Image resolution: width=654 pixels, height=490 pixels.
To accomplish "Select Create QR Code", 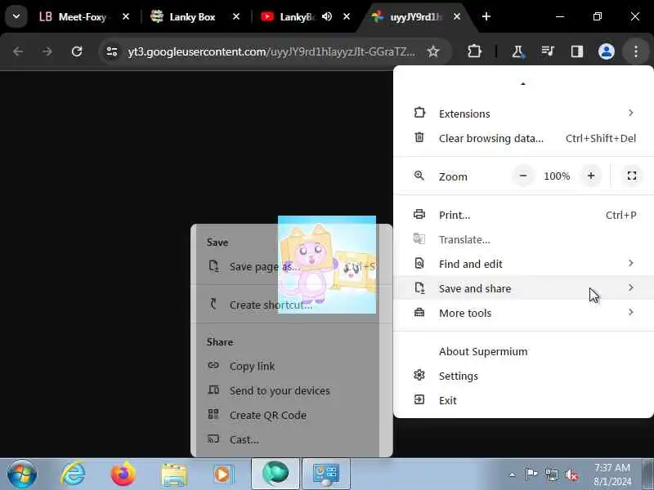I will (292, 415).
